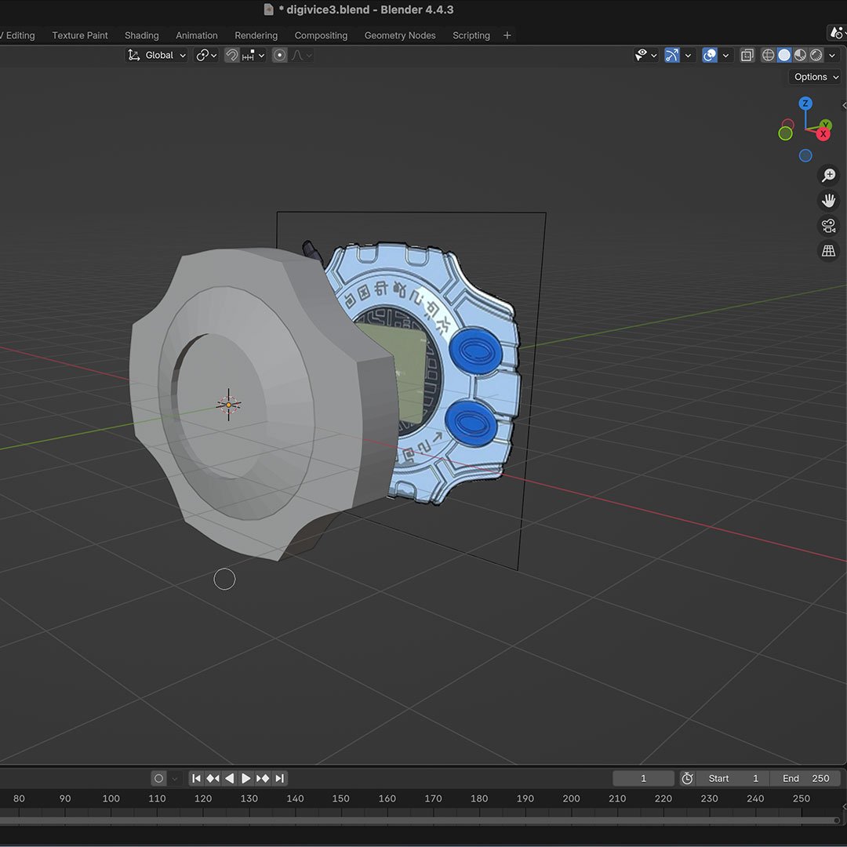Click the negative Y green gizmo circle
The image size is (847, 847).
pyautogui.click(x=785, y=133)
